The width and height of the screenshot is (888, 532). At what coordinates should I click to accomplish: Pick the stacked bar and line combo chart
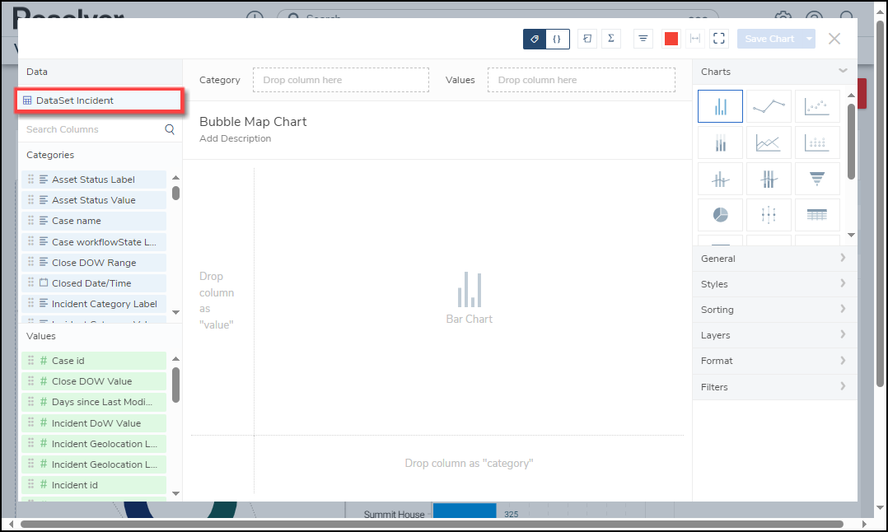(769, 179)
